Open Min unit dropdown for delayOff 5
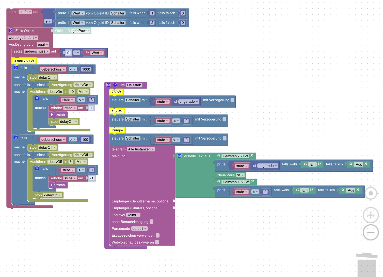Viewport: 383px width, 277px height. pos(81,162)
